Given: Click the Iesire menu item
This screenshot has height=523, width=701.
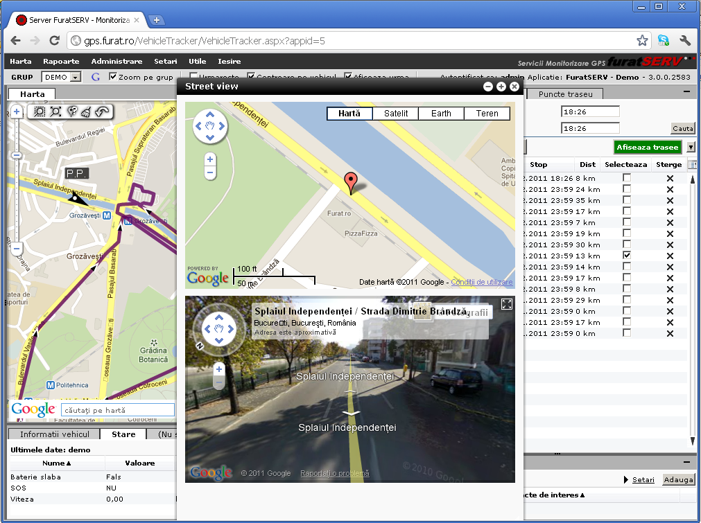Looking at the screenshot, I should tap(230, 61).
